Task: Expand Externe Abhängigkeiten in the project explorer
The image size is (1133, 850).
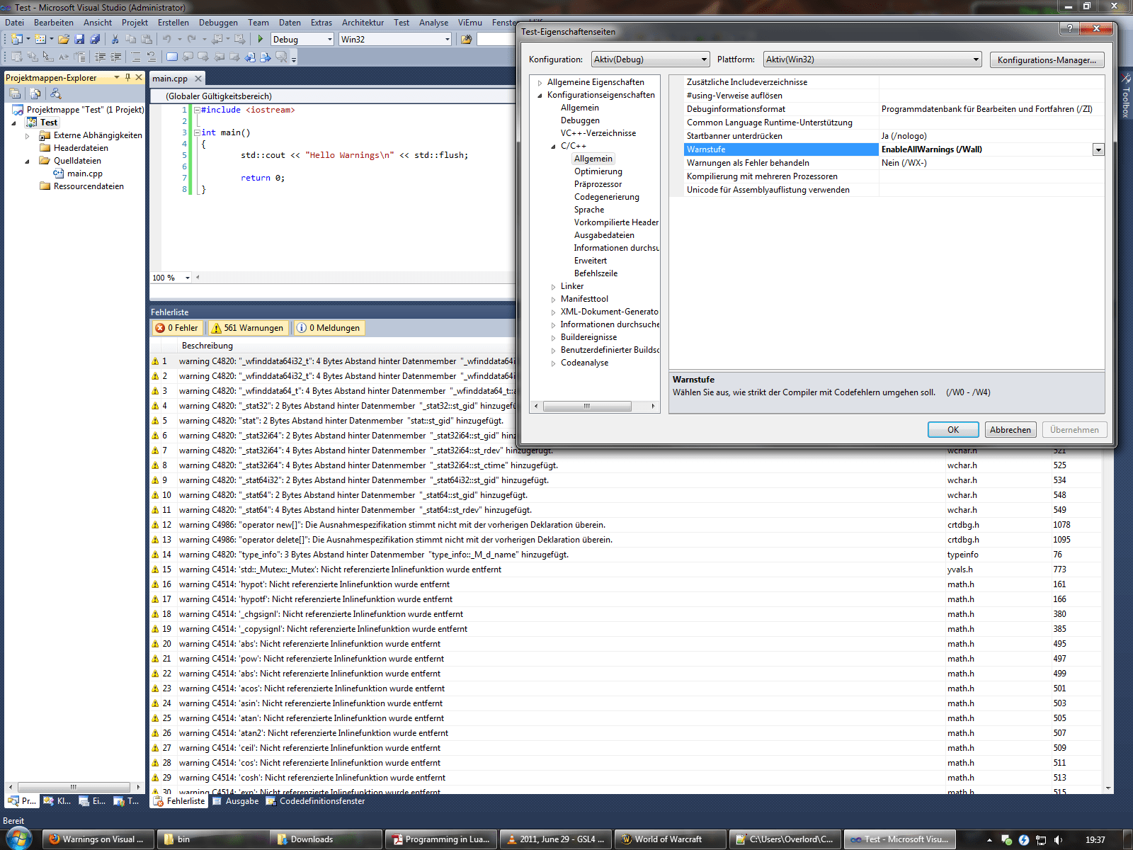Action: (28, 136)
